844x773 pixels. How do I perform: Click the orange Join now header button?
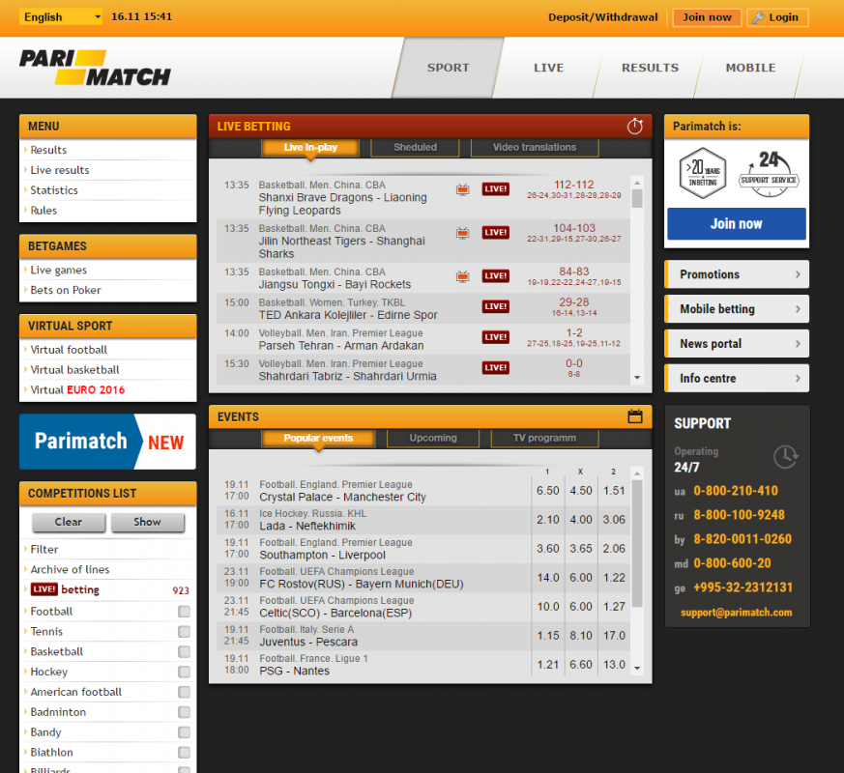(x=707, y=17)
